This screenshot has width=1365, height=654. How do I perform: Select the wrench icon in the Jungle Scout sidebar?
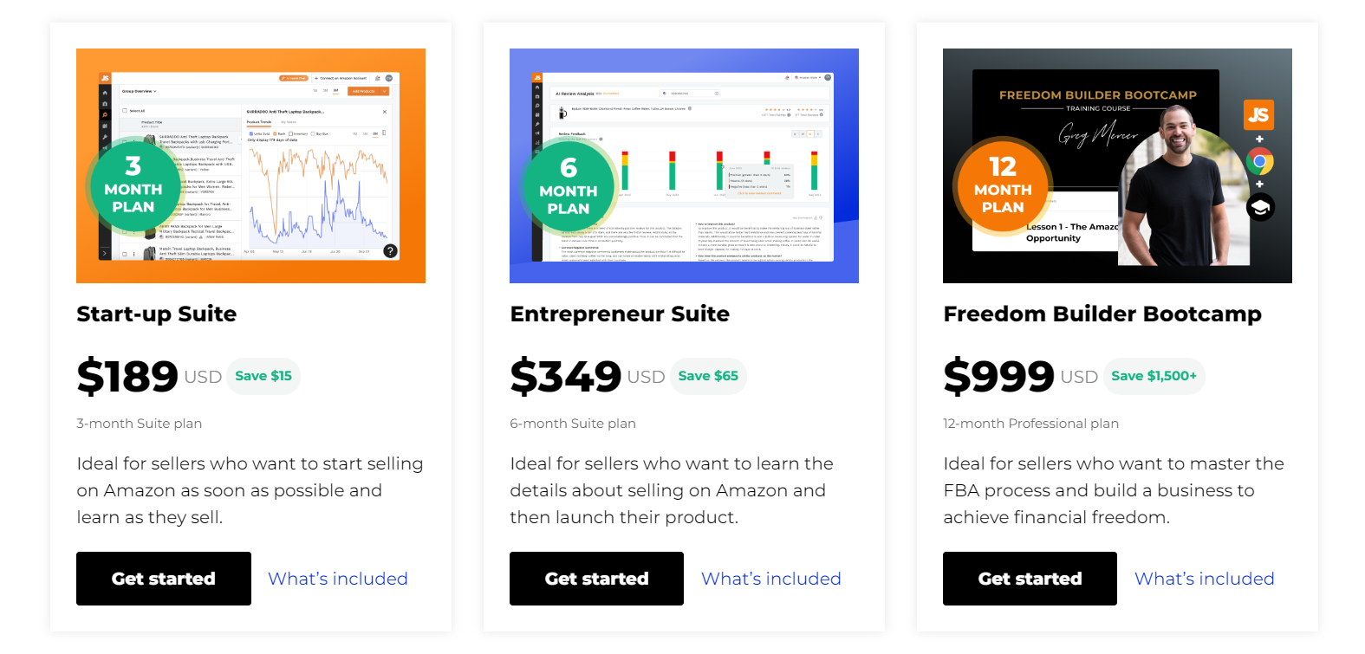tap(105, 137)
